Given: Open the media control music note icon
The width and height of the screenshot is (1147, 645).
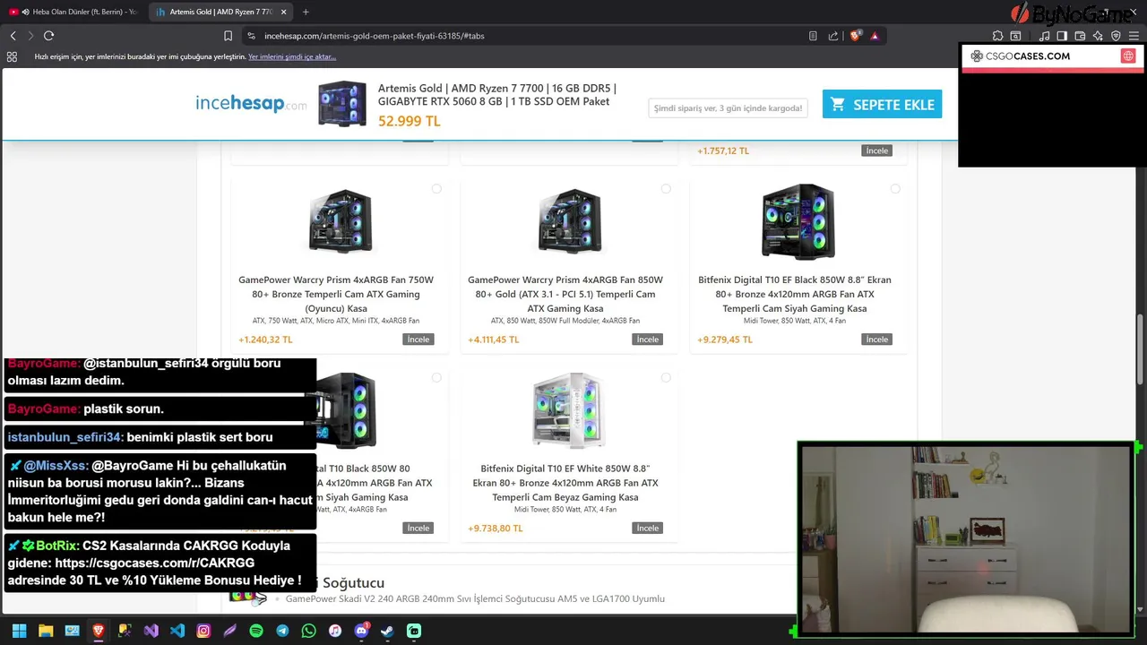Looking at the screenshot, I should point(1044,36).
